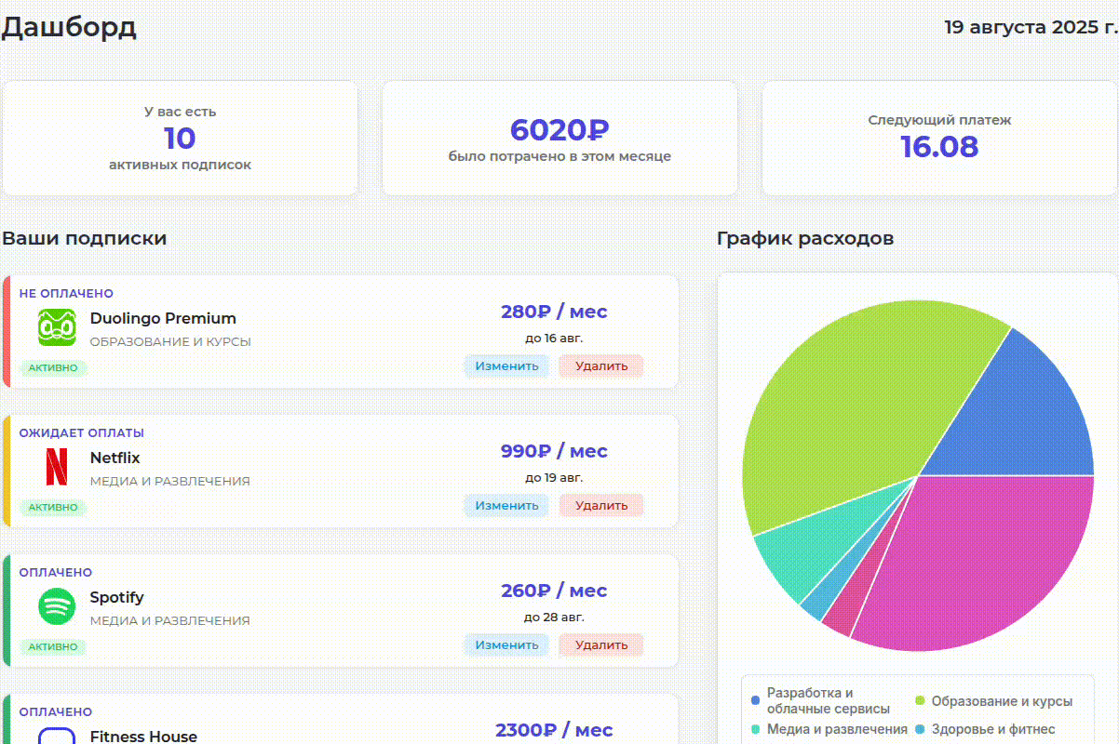Toggle legend dot for Образование и курсы
Image resolution: width=1119 pixels, height=744 pixels.
tap(920, 700)
